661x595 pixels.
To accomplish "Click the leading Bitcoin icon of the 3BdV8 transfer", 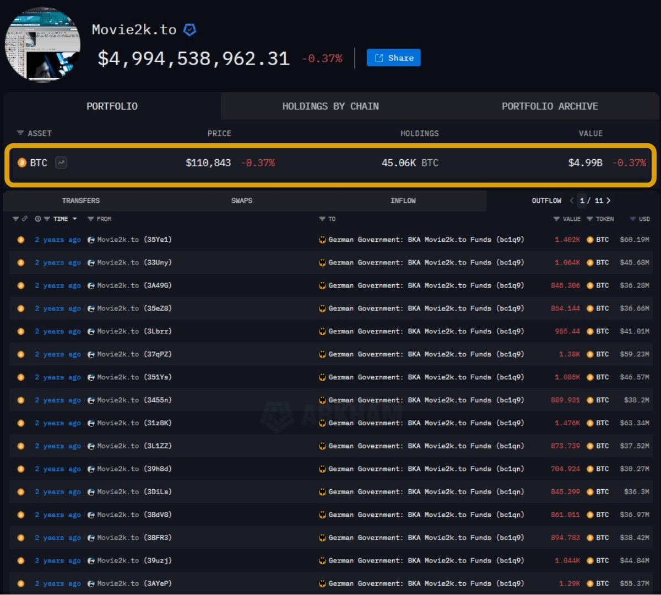I will 21,515.
